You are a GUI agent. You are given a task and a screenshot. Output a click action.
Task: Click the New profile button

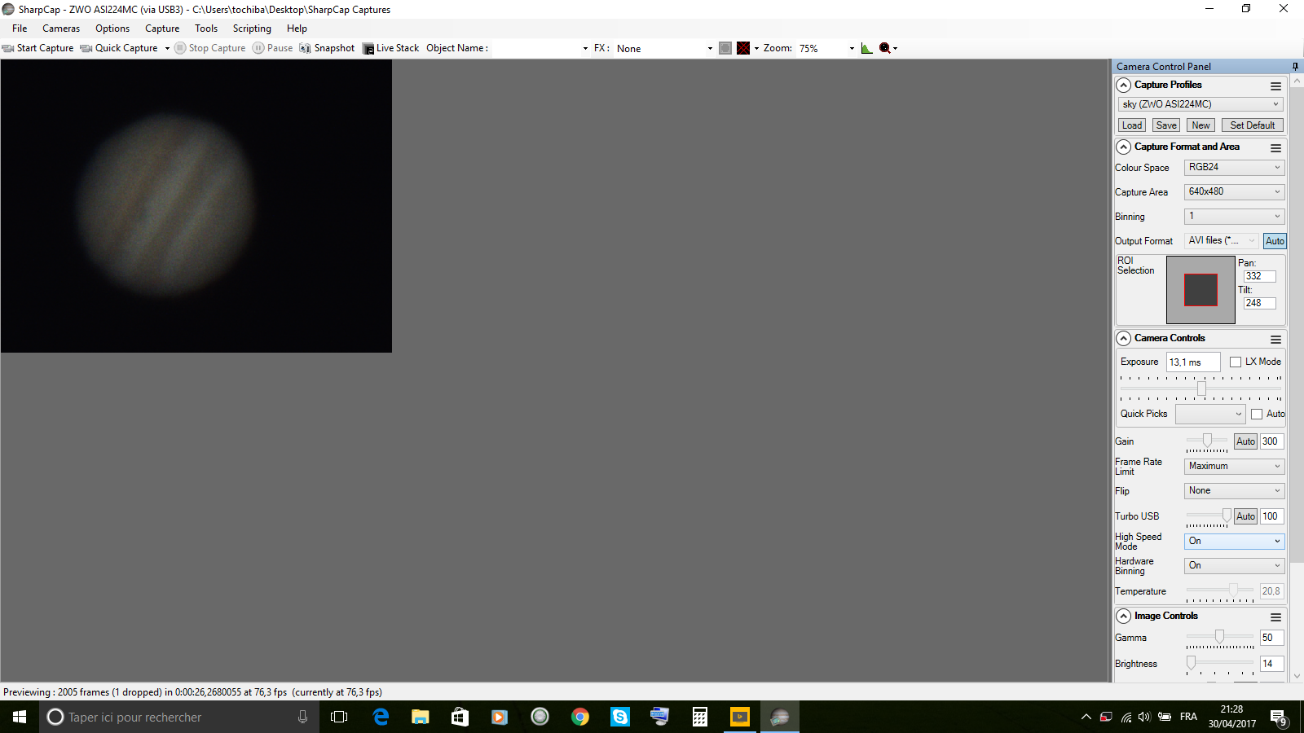click(x=1200, y=125)
